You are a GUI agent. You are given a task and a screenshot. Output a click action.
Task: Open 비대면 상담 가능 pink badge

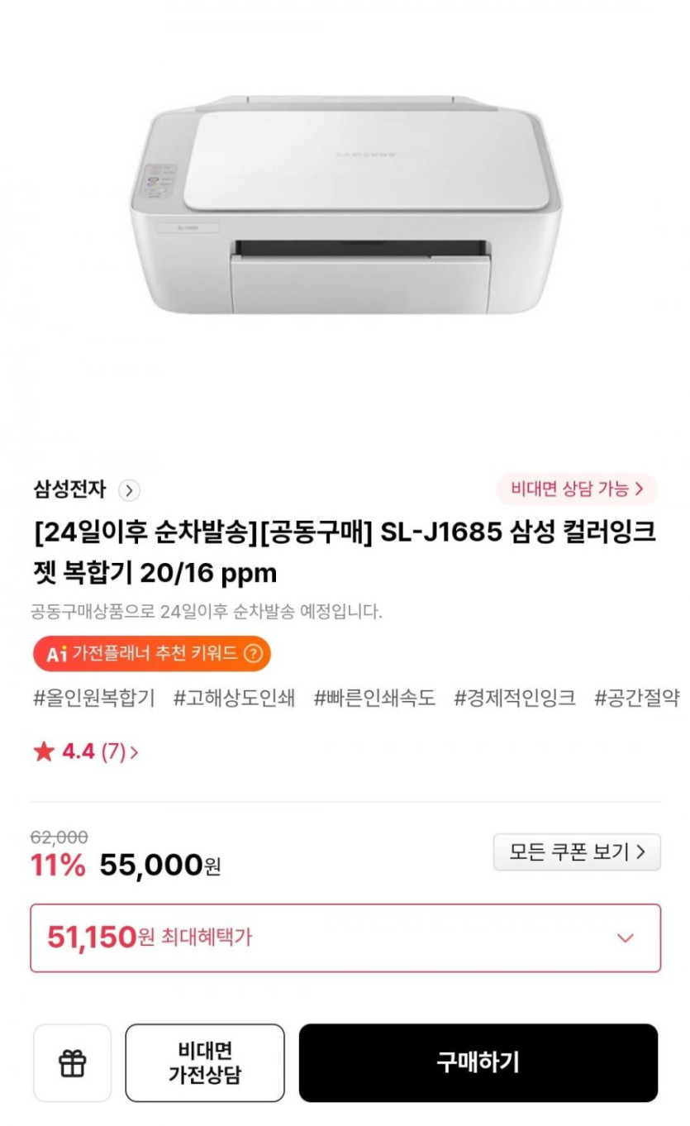576,489
